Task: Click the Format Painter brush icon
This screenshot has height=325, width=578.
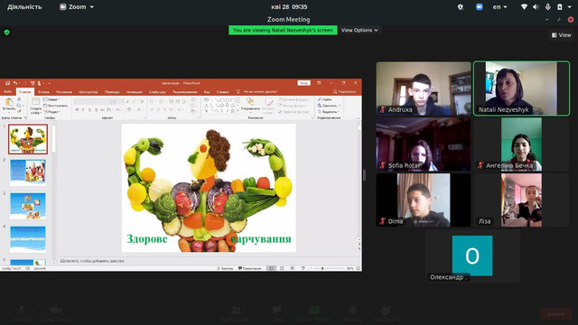Action: tap(19, 111)
